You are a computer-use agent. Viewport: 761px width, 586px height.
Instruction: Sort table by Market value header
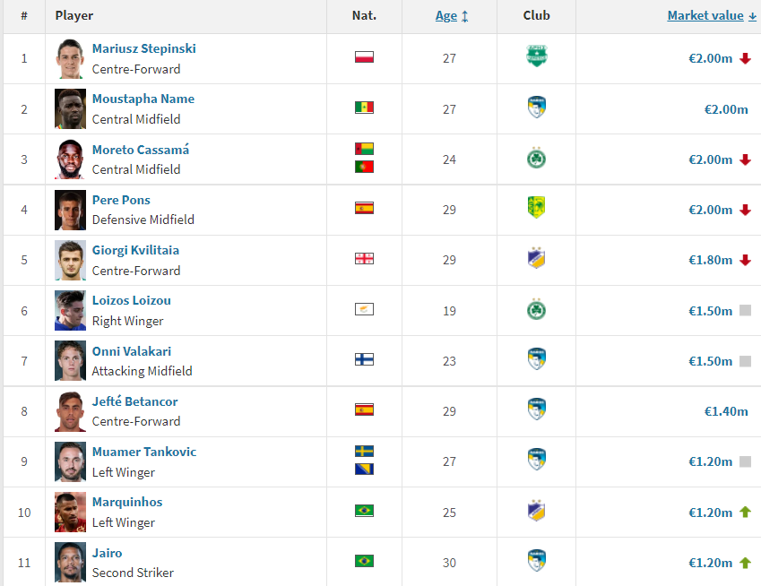click(705, 16)
